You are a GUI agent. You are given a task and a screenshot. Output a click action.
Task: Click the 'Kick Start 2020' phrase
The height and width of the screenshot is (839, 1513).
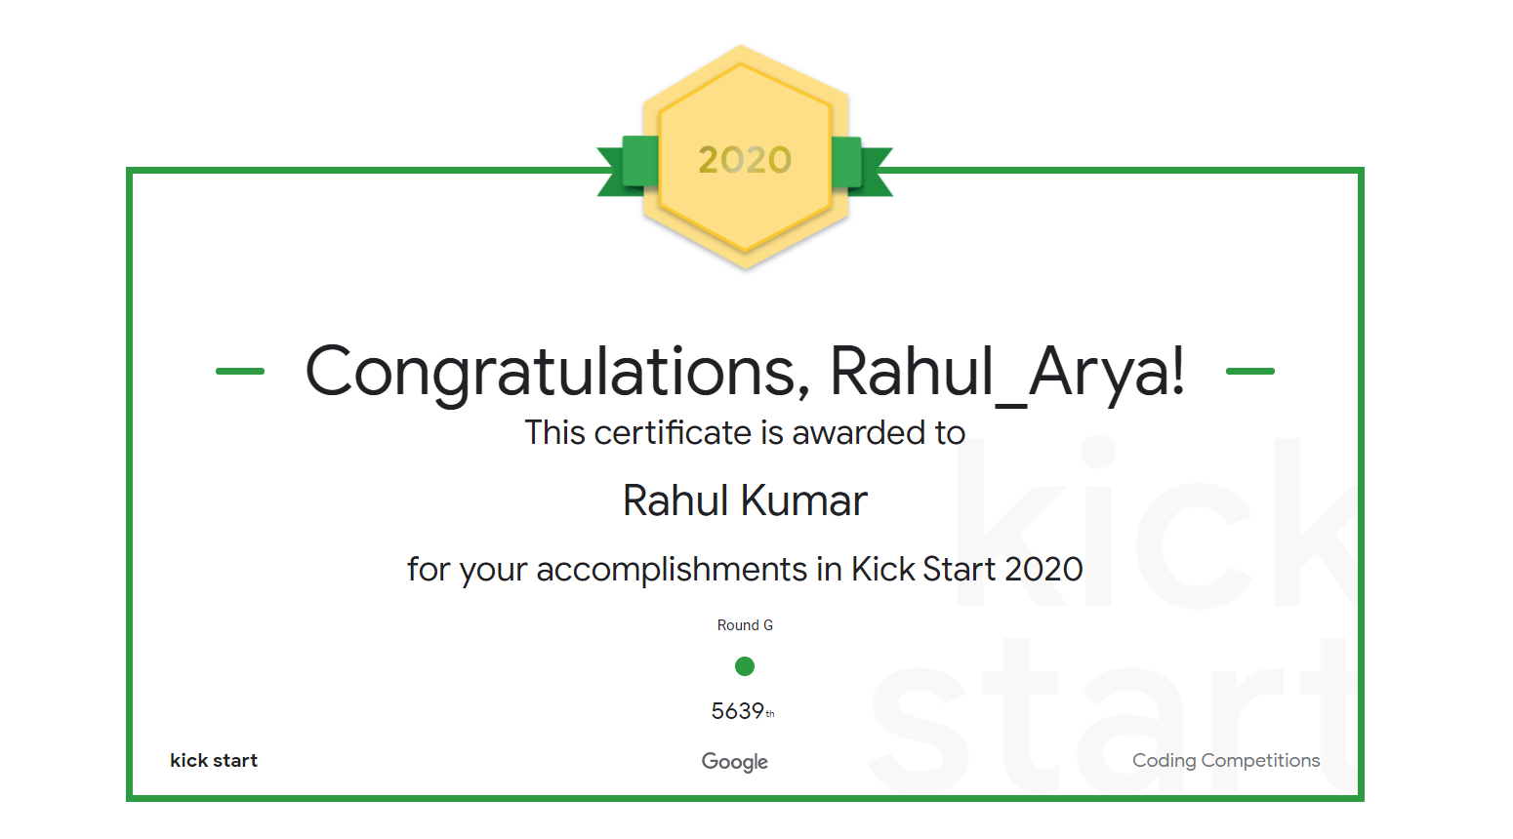[x=966, y=569]
